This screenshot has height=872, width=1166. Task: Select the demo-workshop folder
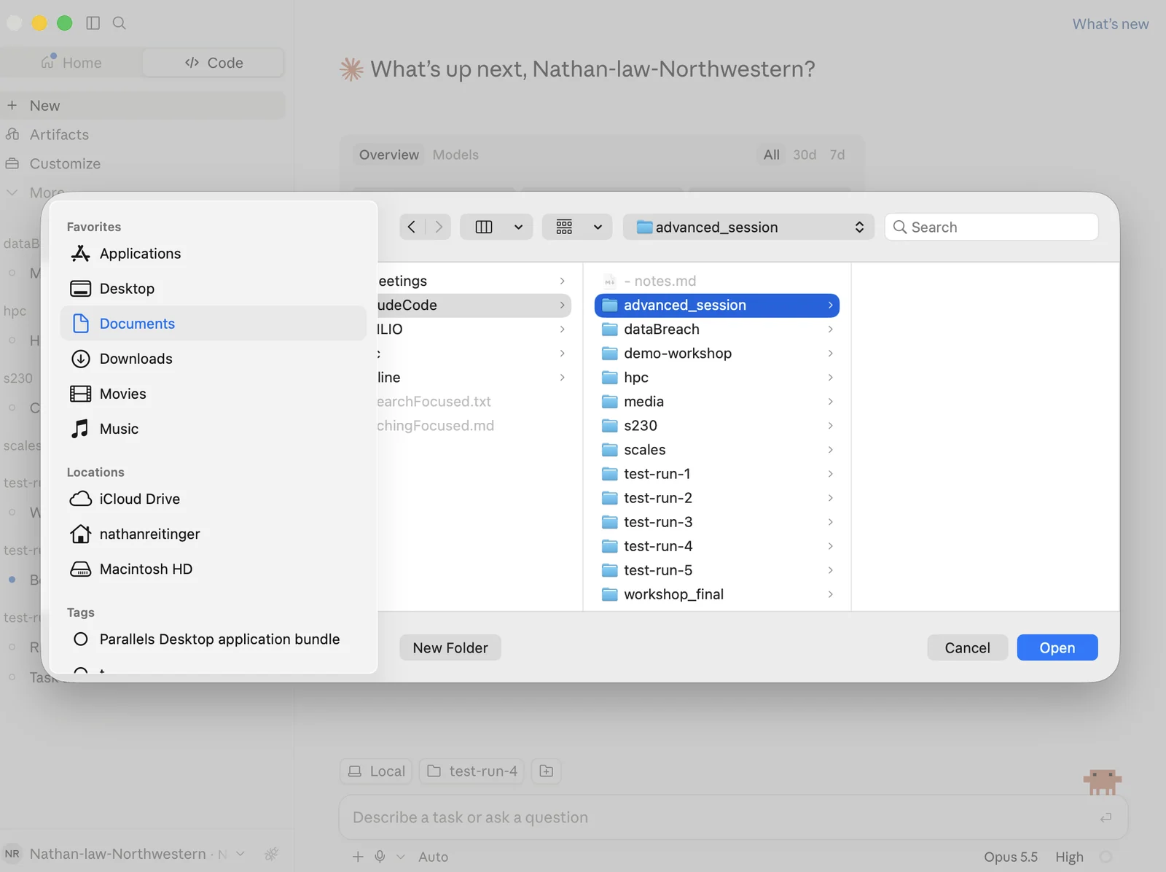(717, 354)
